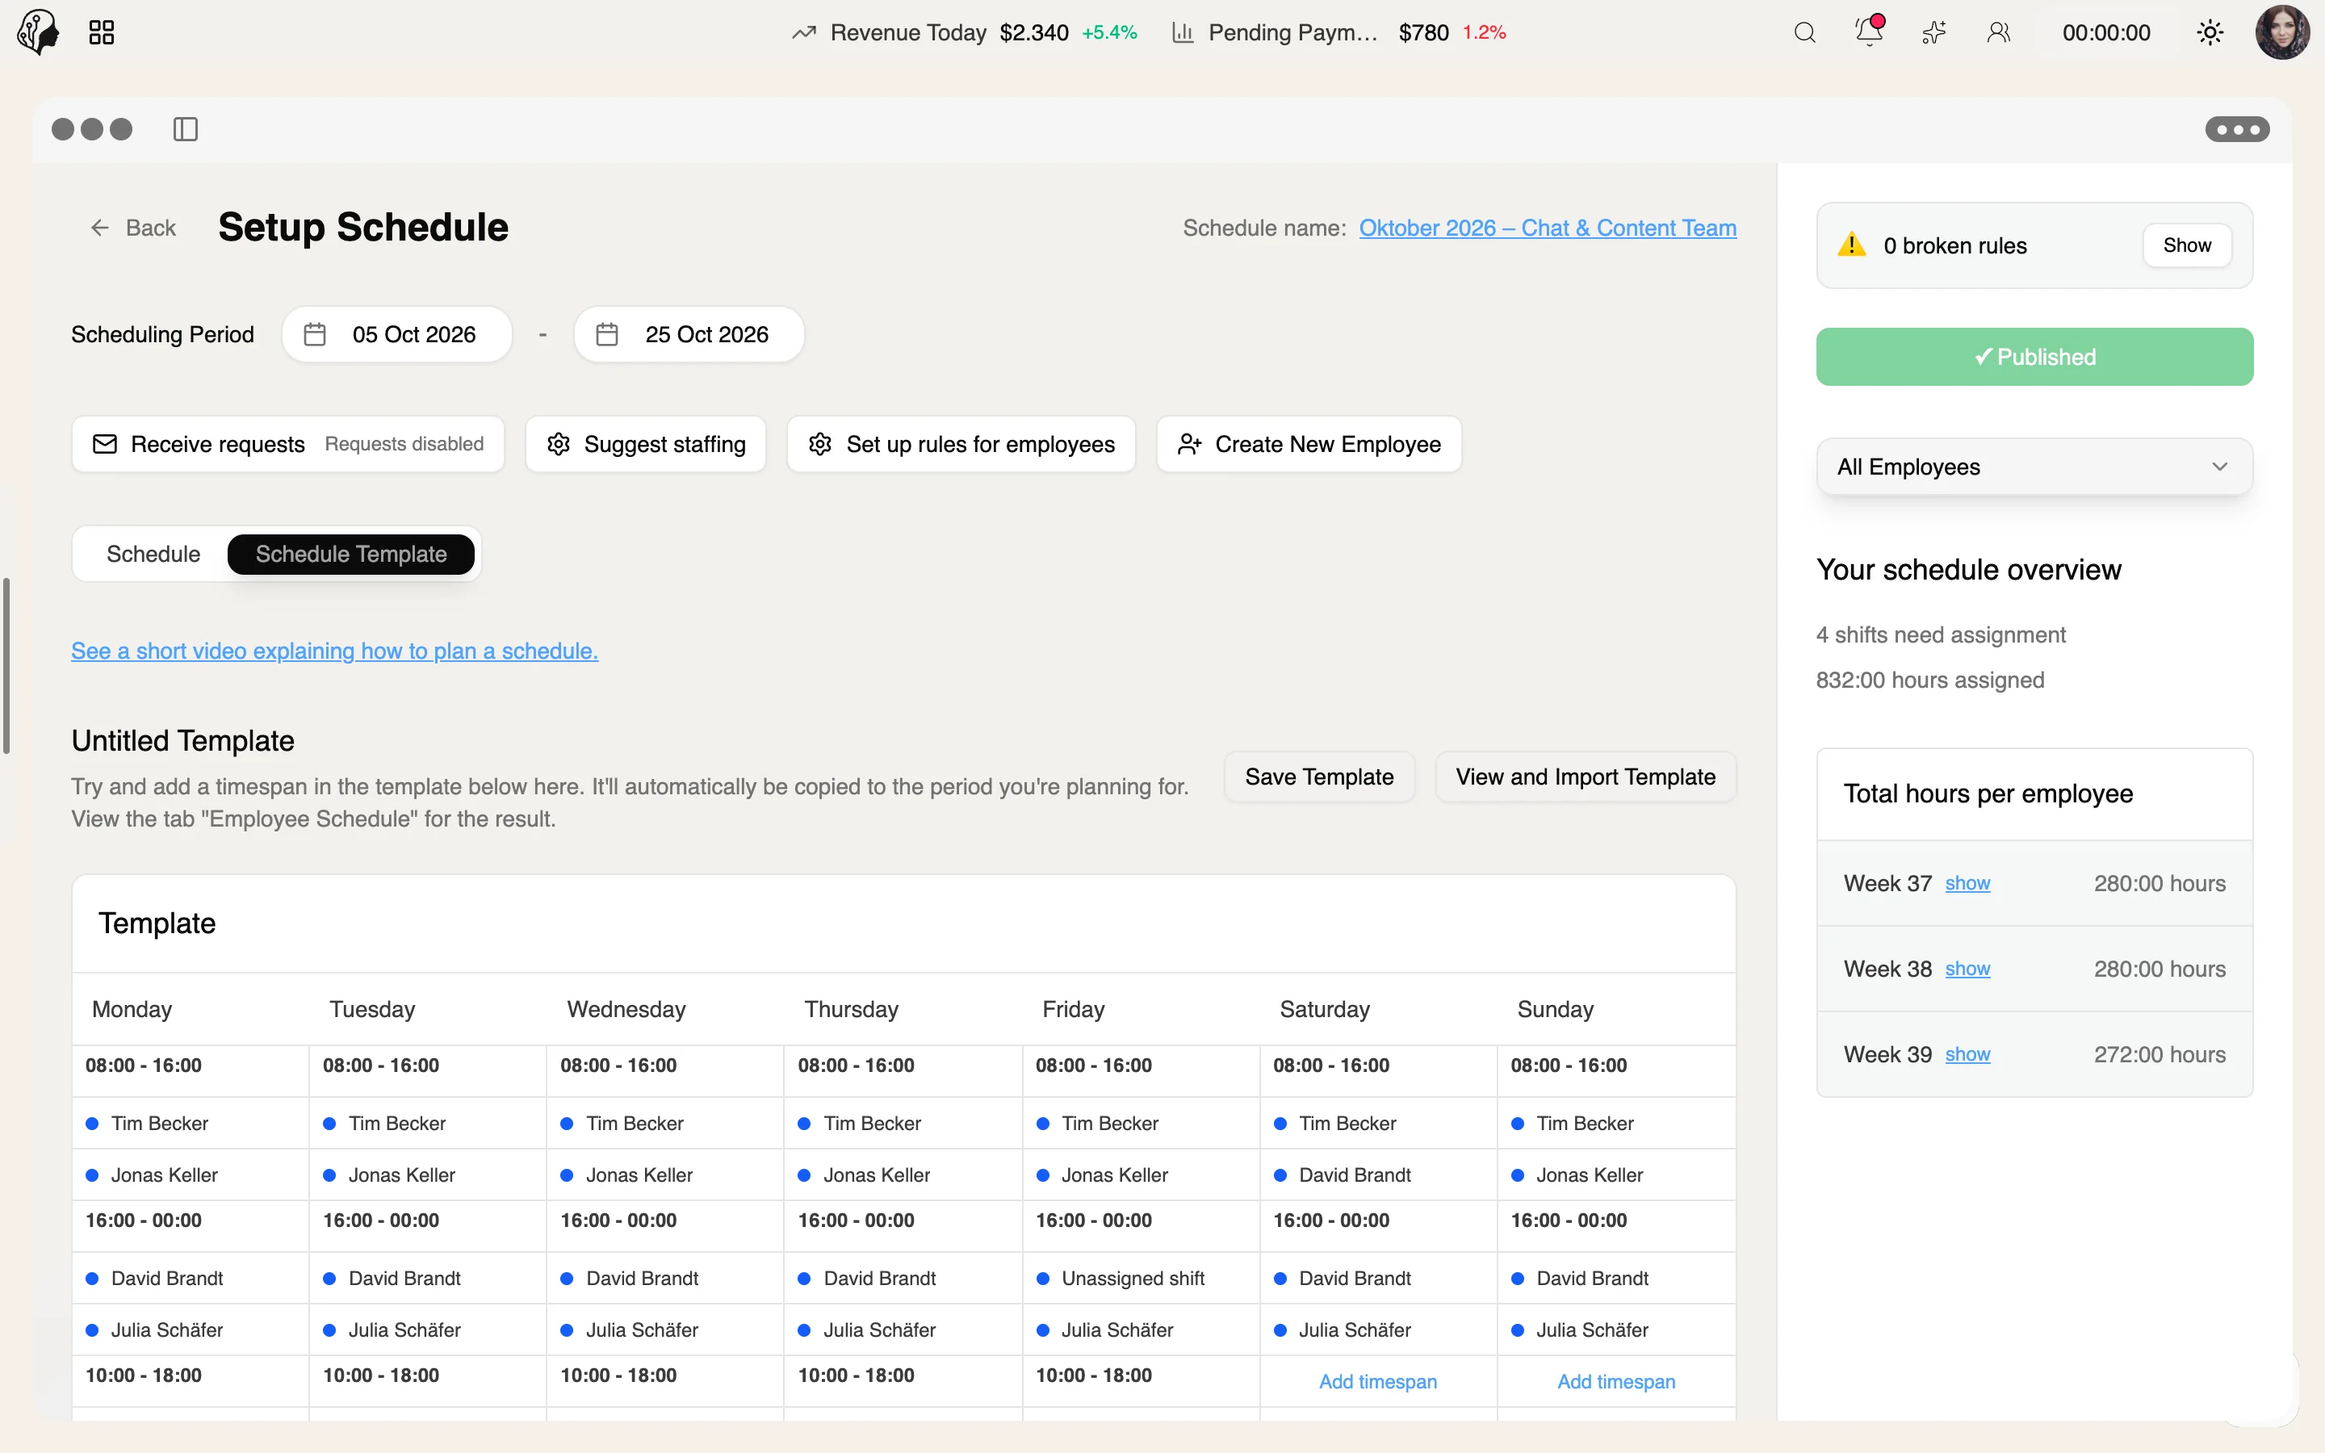
Task: Click Save Template button
Action: pos(1319,777)
